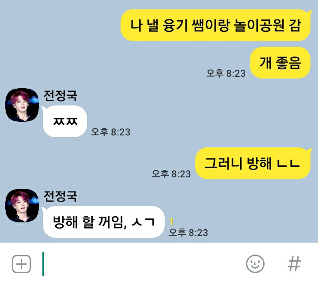Tap the hashtag search icon
The image size is (318, 285).
coord(294,264)
